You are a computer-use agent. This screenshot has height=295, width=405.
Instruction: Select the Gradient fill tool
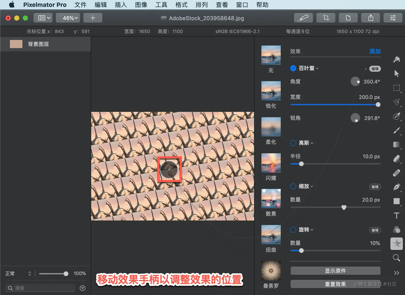point(396,144)
